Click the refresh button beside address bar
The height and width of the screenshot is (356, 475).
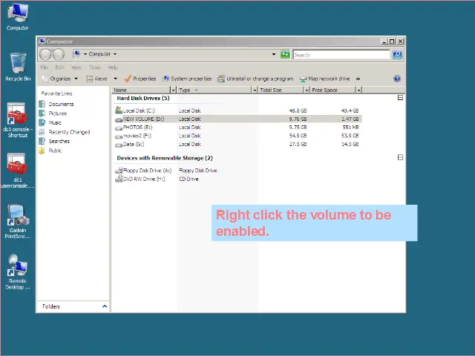[285, 54]
